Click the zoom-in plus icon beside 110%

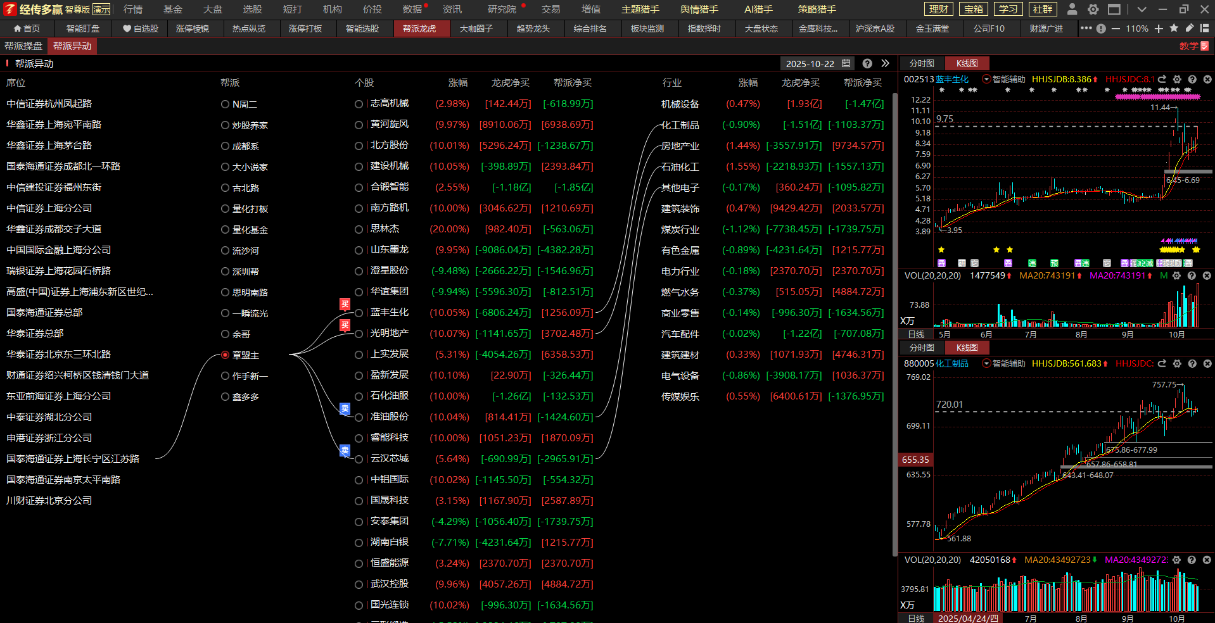tap(1159, 28)
